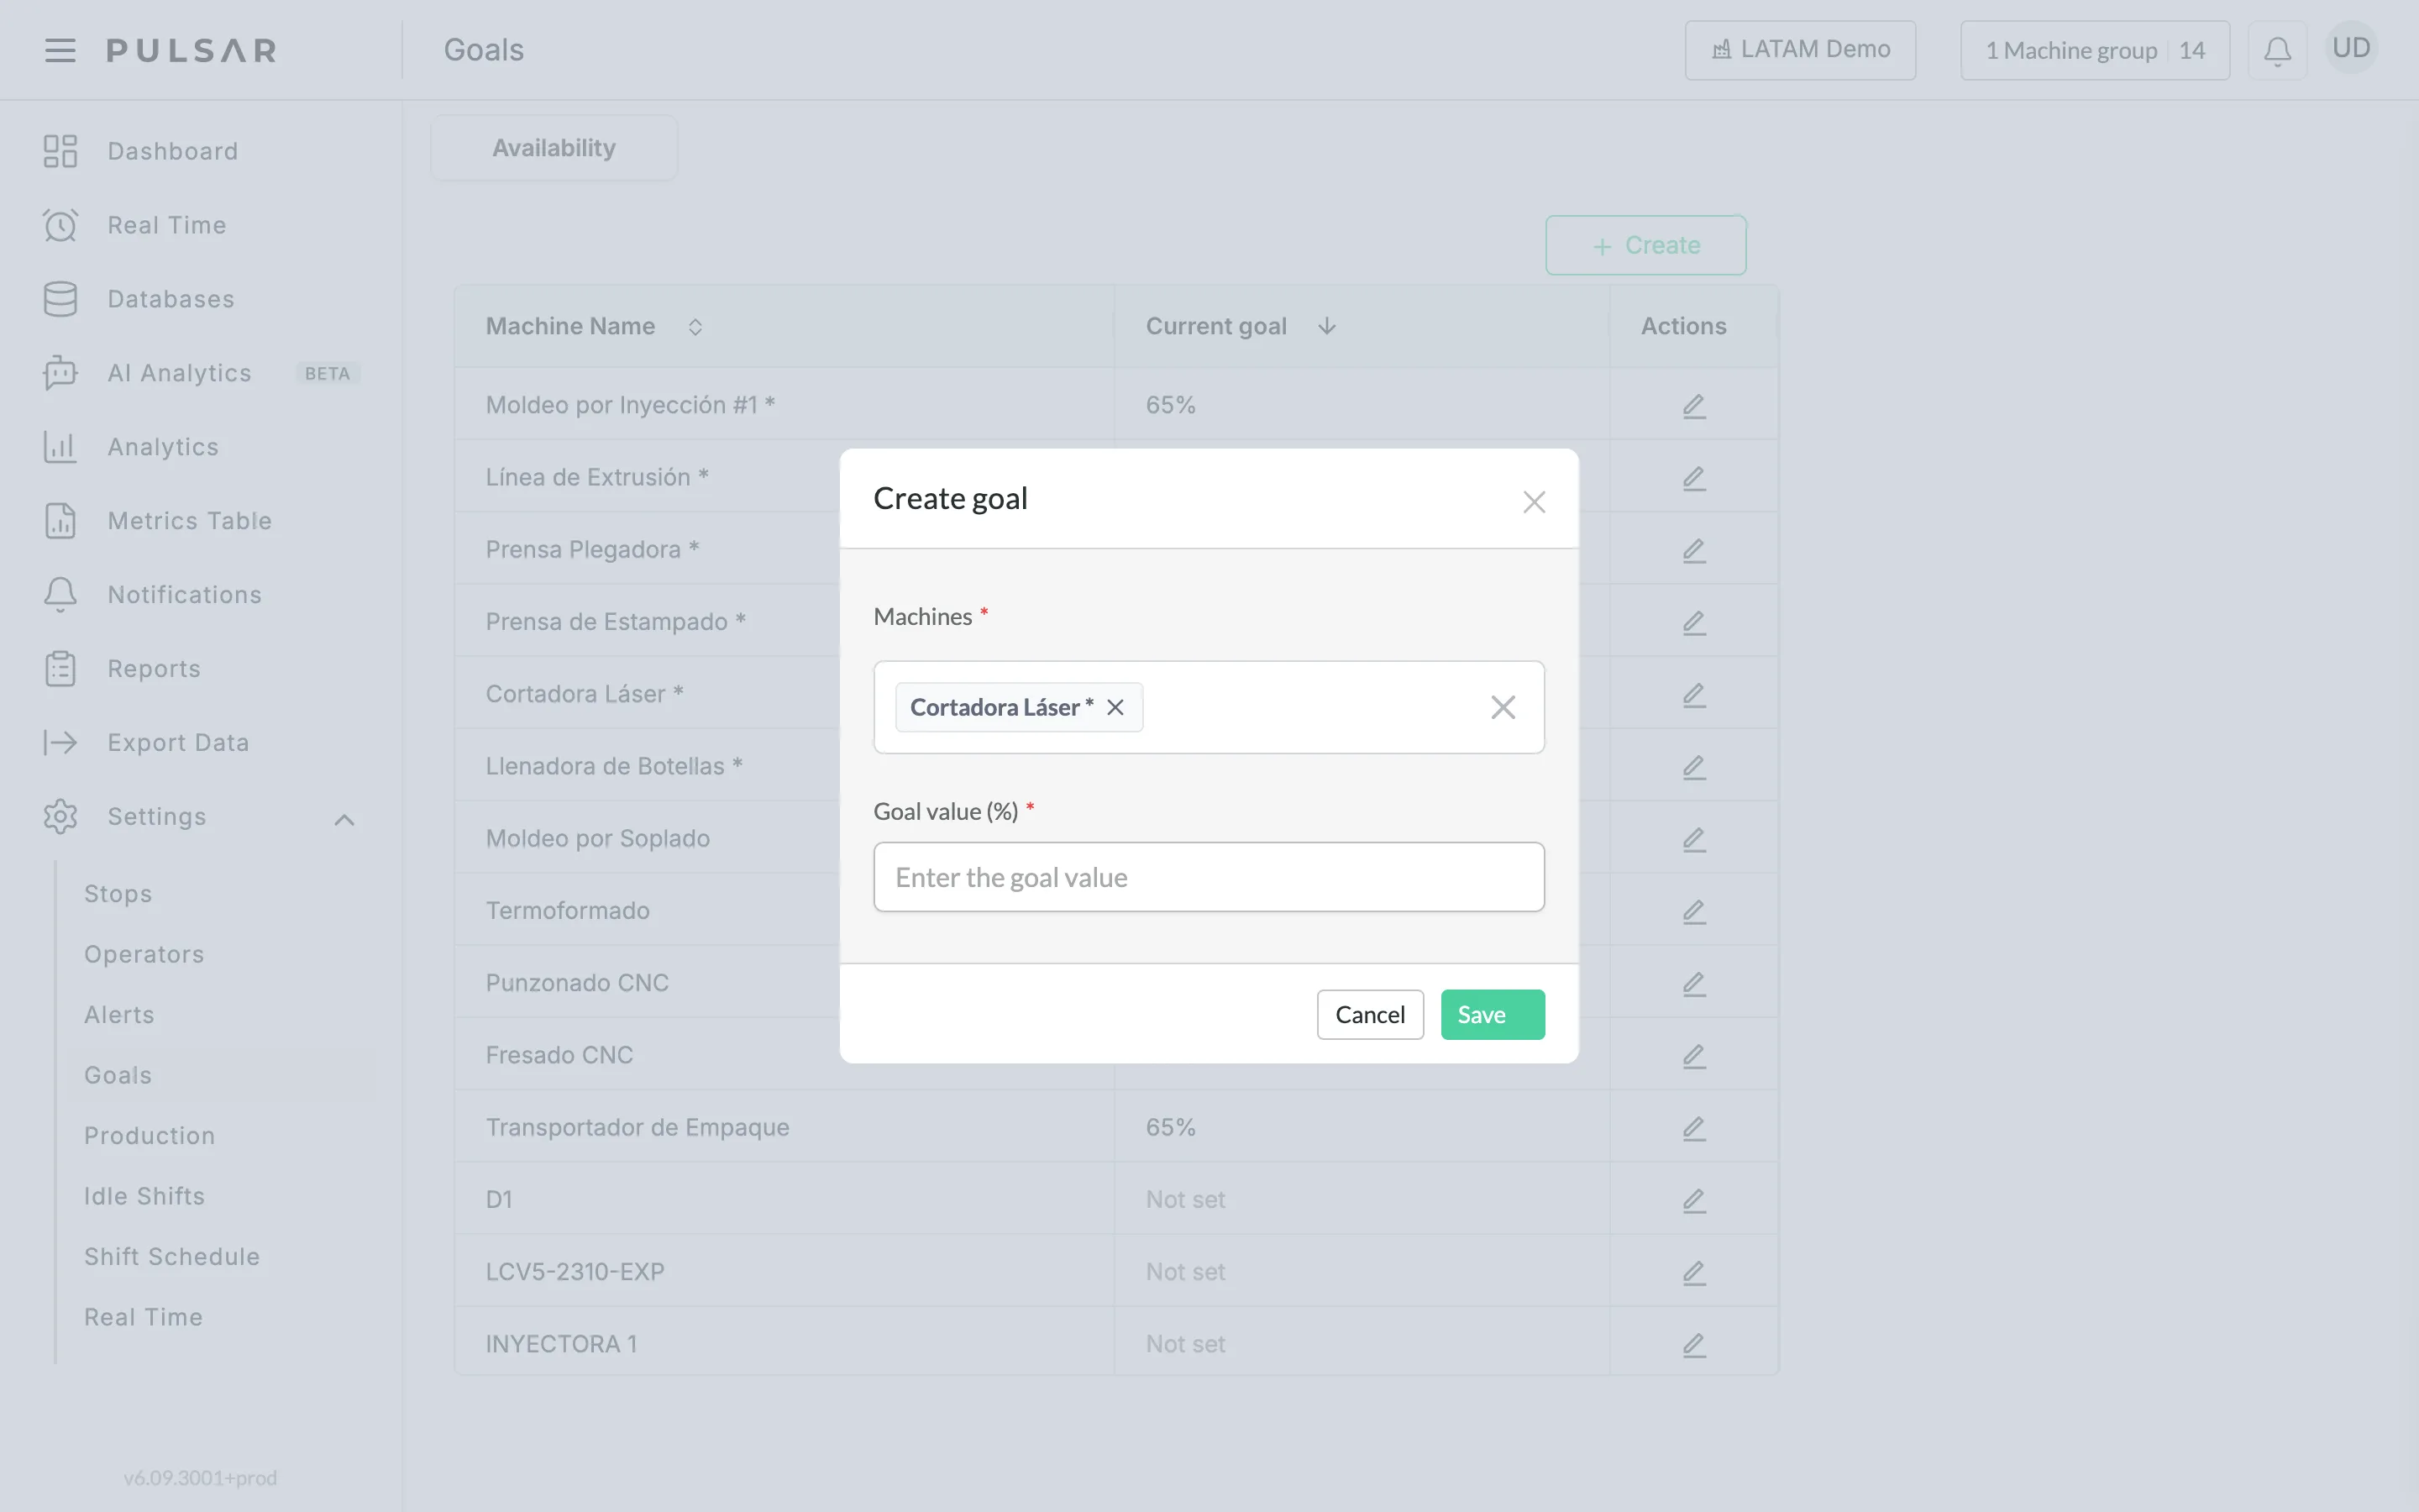The width and height of the screenshot is (2419, 1512).
Task: Open Goals under Settings
Action: tap(118, 1075)
